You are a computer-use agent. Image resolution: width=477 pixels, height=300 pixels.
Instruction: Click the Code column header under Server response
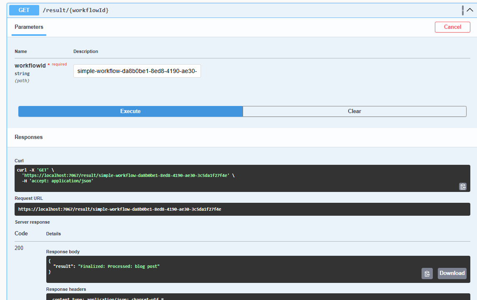pos(21,233)
